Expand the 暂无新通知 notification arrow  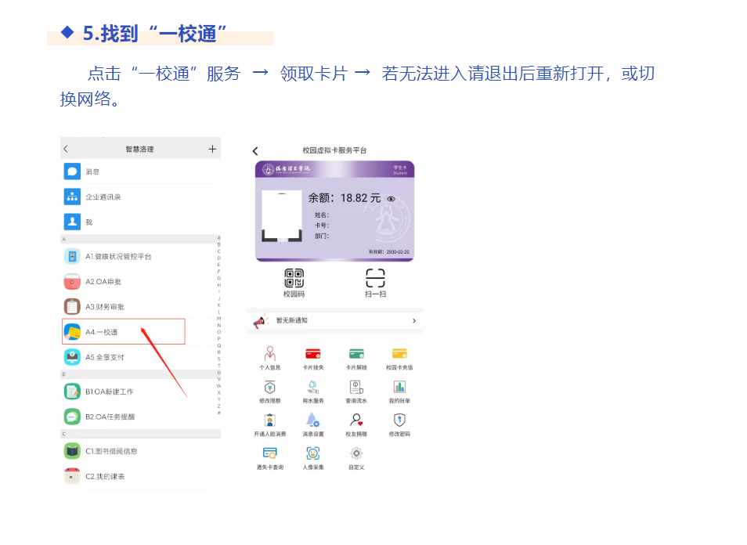click(x=413, y=321)
